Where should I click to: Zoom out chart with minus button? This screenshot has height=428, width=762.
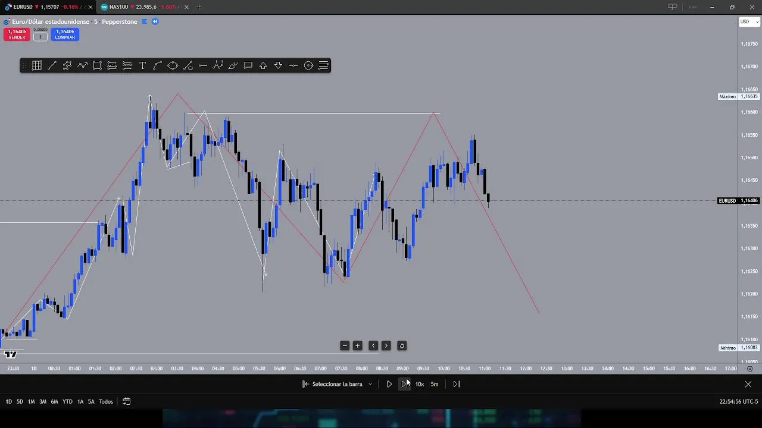pyautogui.click(x=345, y=345)
